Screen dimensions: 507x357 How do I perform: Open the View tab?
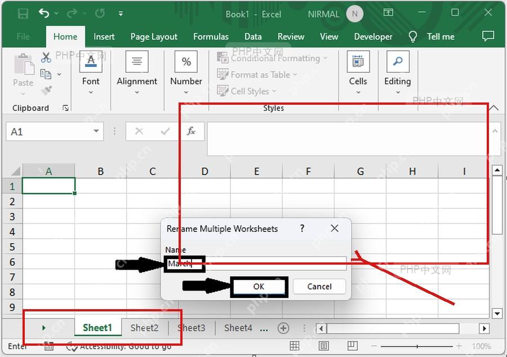[329, 37]
